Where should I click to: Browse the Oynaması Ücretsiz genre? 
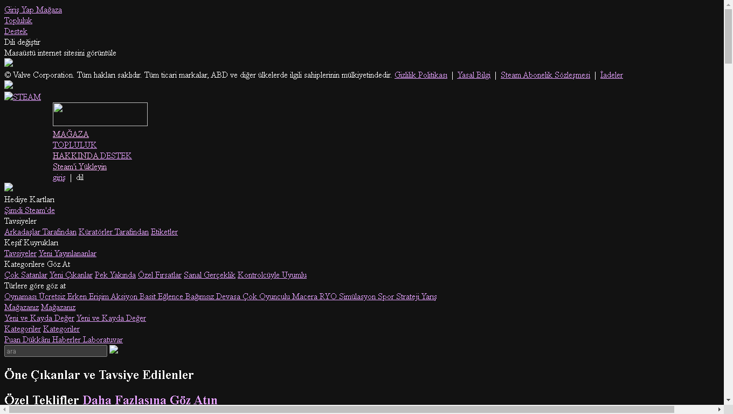pyautogui.click(x=34, y=296)
